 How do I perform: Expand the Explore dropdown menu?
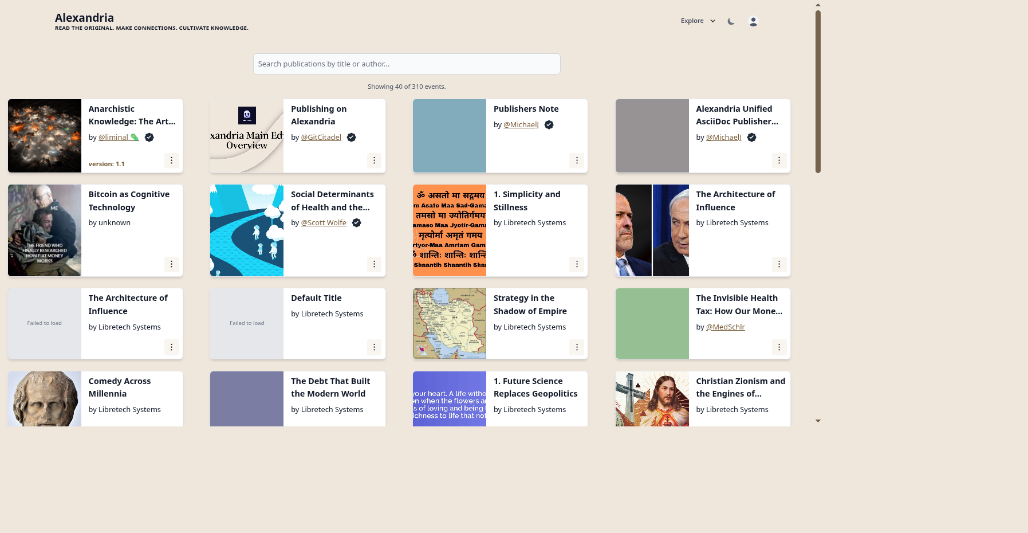pos(698,21)
